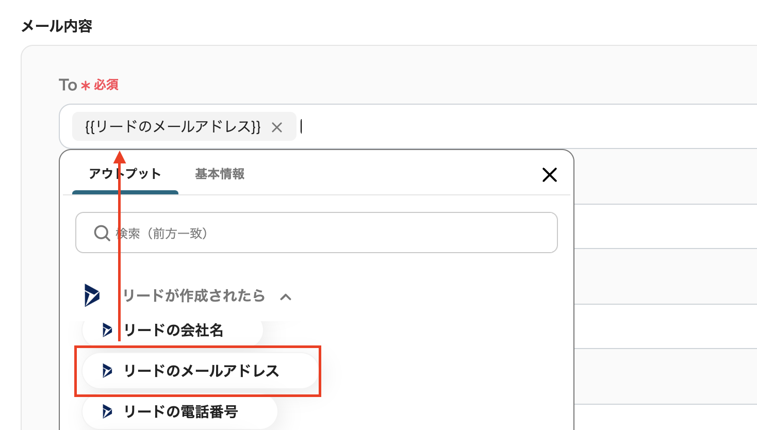Click the search magnifier icon

click(x=102, y=233)
